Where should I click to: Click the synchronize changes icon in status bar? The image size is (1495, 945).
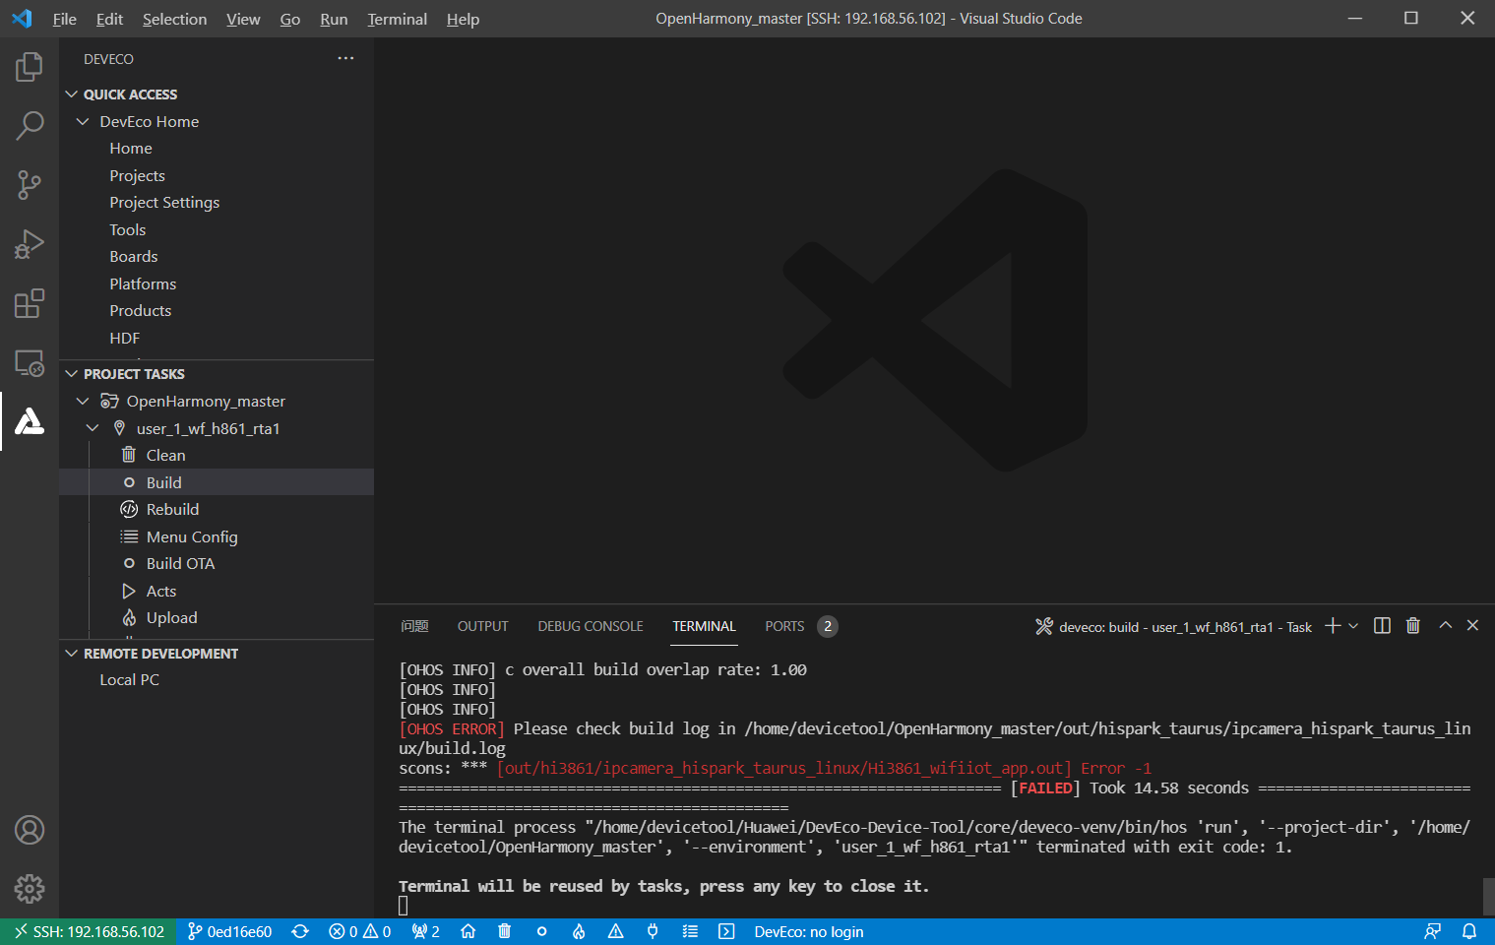300,931
